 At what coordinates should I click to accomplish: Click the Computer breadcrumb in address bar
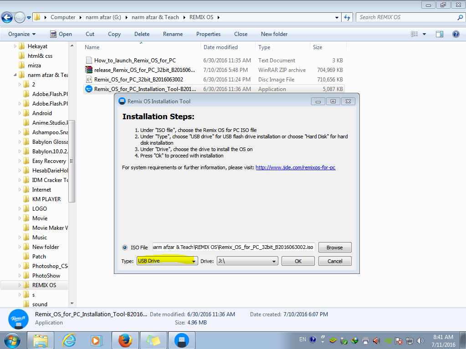pos(63,17)
